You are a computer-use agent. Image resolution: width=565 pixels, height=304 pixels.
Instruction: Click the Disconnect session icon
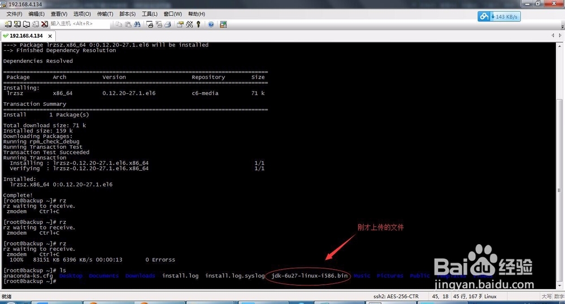pyautogui.click(x=44, y=24)
